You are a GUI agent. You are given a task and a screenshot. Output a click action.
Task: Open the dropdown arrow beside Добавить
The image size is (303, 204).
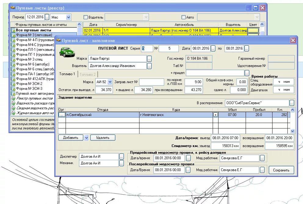pos(86,138)
